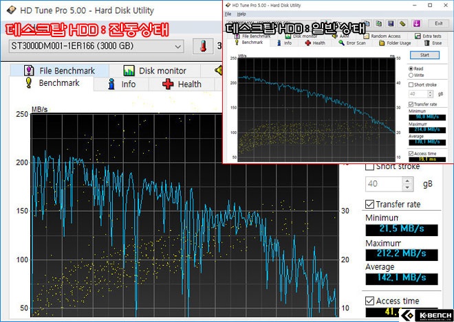Screen dimensions: 454x322
Task: Click the 40 gB field in small window
Action: point(418,93)
